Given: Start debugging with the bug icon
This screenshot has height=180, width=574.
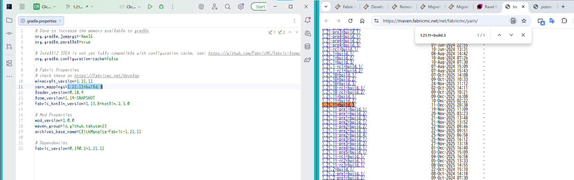Looking at the screenshot, I should coord(161,7).
